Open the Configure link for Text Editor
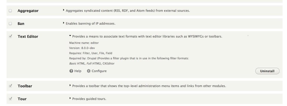287x106 pixels. tap(97, 71)
